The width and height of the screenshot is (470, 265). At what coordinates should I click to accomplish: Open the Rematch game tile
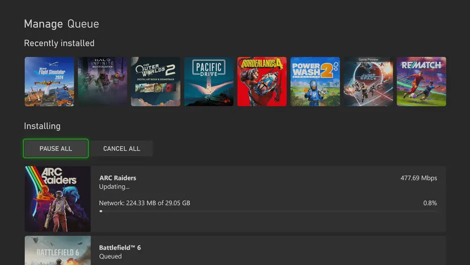coord(422,82)
